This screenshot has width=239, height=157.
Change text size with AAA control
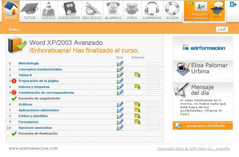pyautogui.click(x=222, y=30)
